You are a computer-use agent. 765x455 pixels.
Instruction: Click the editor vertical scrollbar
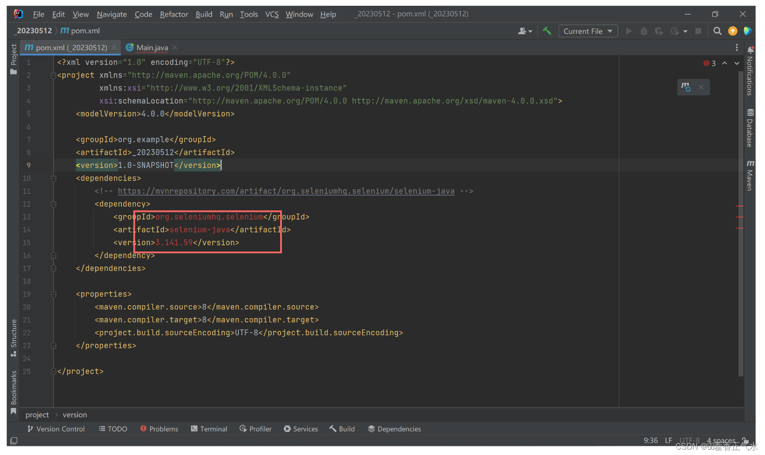pyautogui.click(x=740, y=222)
